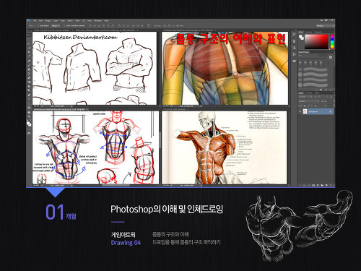
Task: Open the Group/Layer auto-select dropdown
Action: (56, 25)
